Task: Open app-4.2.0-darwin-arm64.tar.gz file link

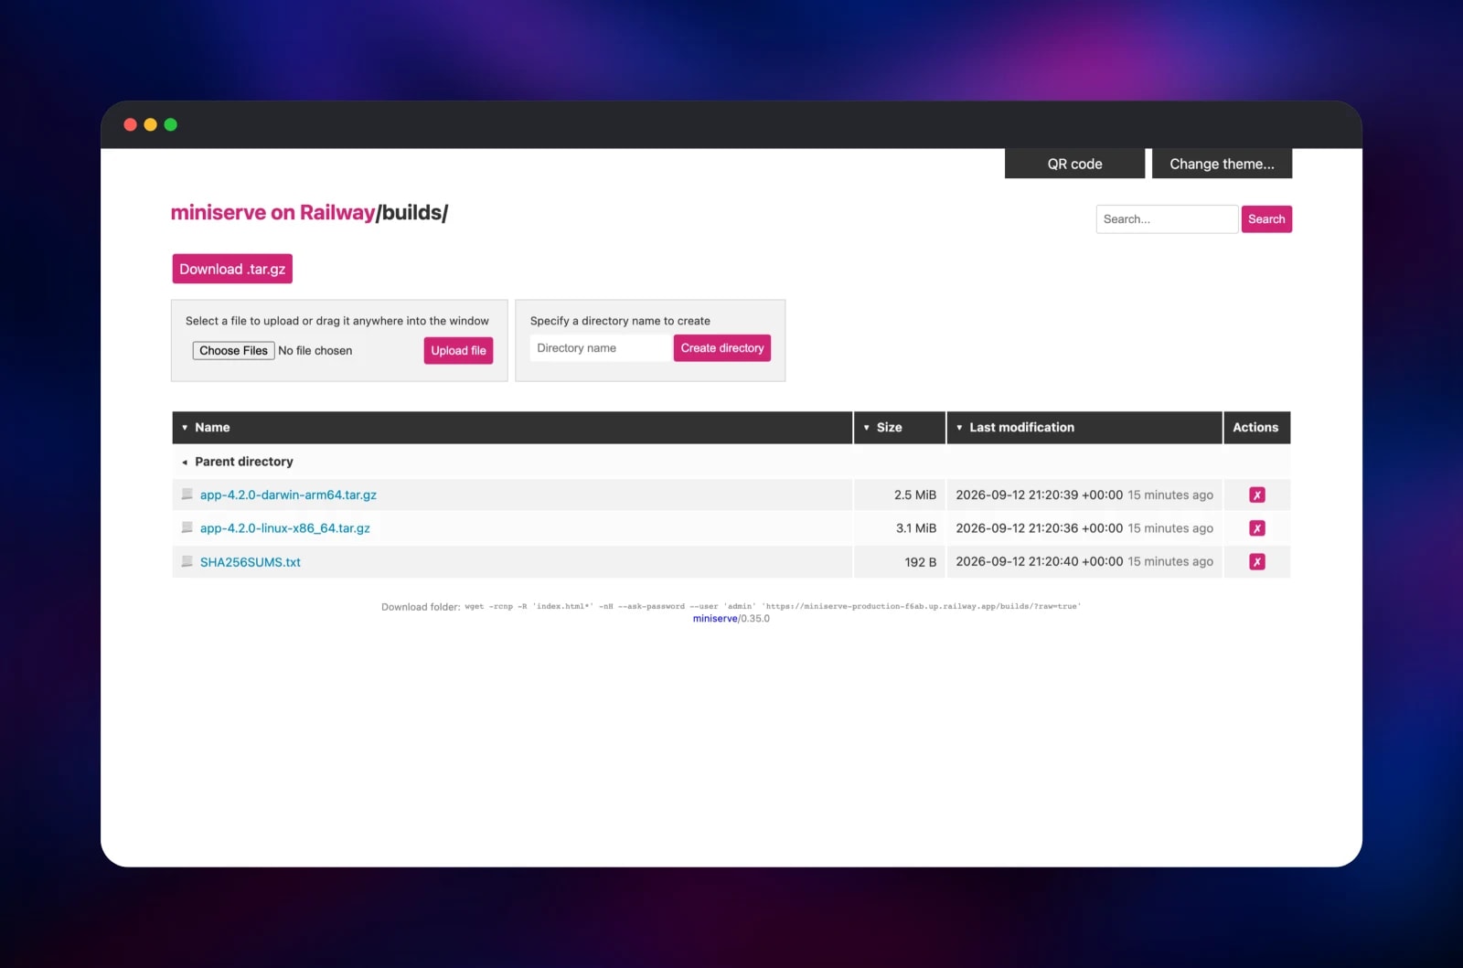Action: coord(288,495)
